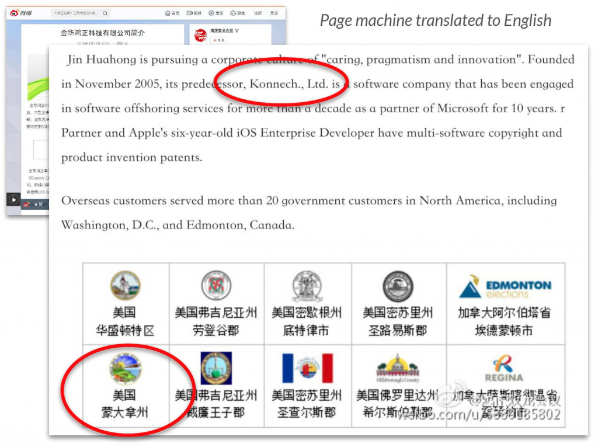Open the 发现 discover link in Weibo navigation
Screen dimensions: 598x447
[216, 13]
